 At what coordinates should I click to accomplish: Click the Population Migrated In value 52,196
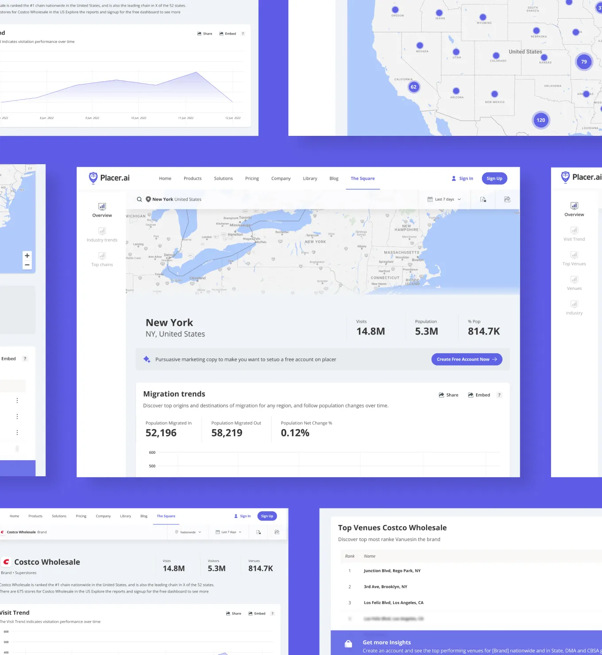[x=161, y=433]
